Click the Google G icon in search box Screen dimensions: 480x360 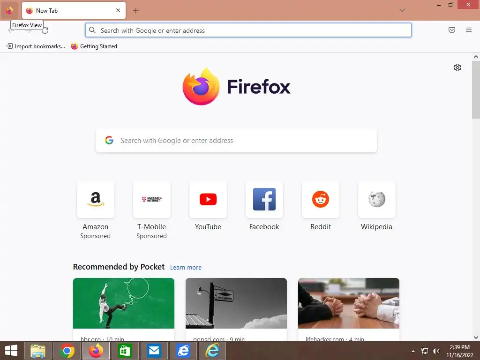click(x=109, y=140)
